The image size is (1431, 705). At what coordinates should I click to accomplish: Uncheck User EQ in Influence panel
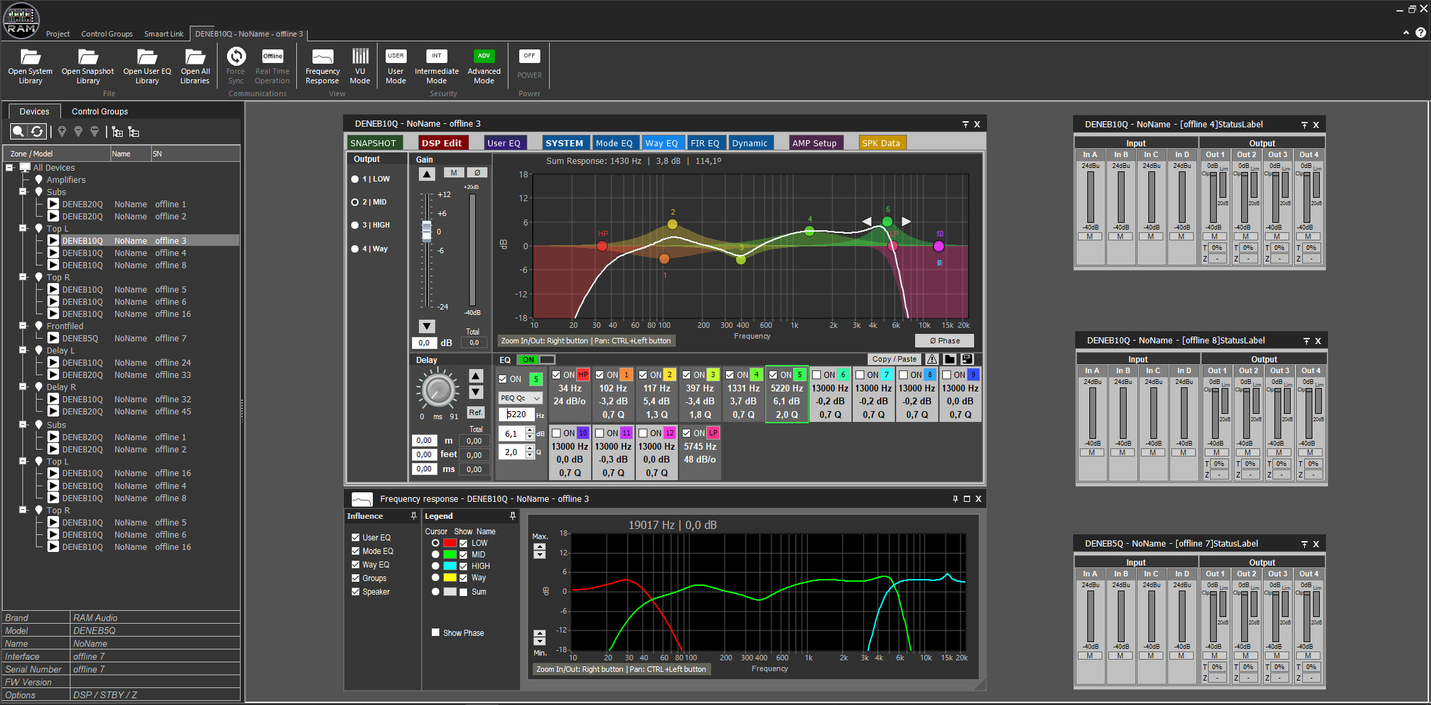coord(355,537)
